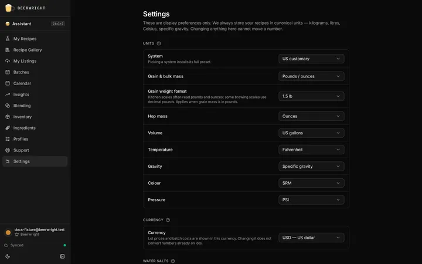
Task: Click the Ctrl+J shortcut badge
Action: click(x=58, y=23)
